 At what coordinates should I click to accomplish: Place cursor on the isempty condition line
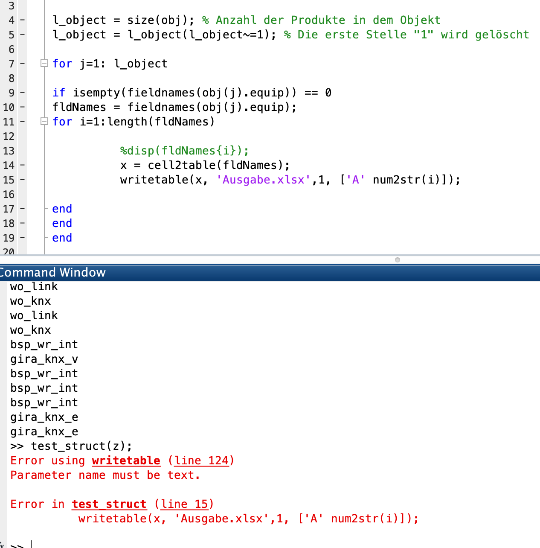[191, 93]
